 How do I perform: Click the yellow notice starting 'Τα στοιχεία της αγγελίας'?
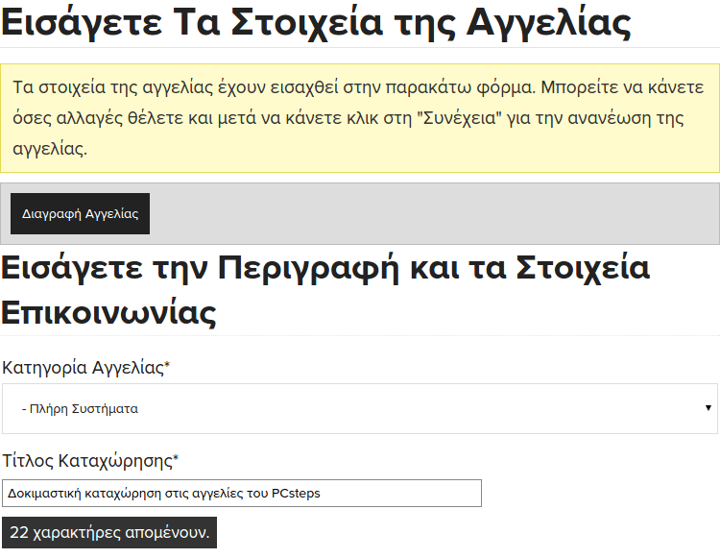point(360,118)
